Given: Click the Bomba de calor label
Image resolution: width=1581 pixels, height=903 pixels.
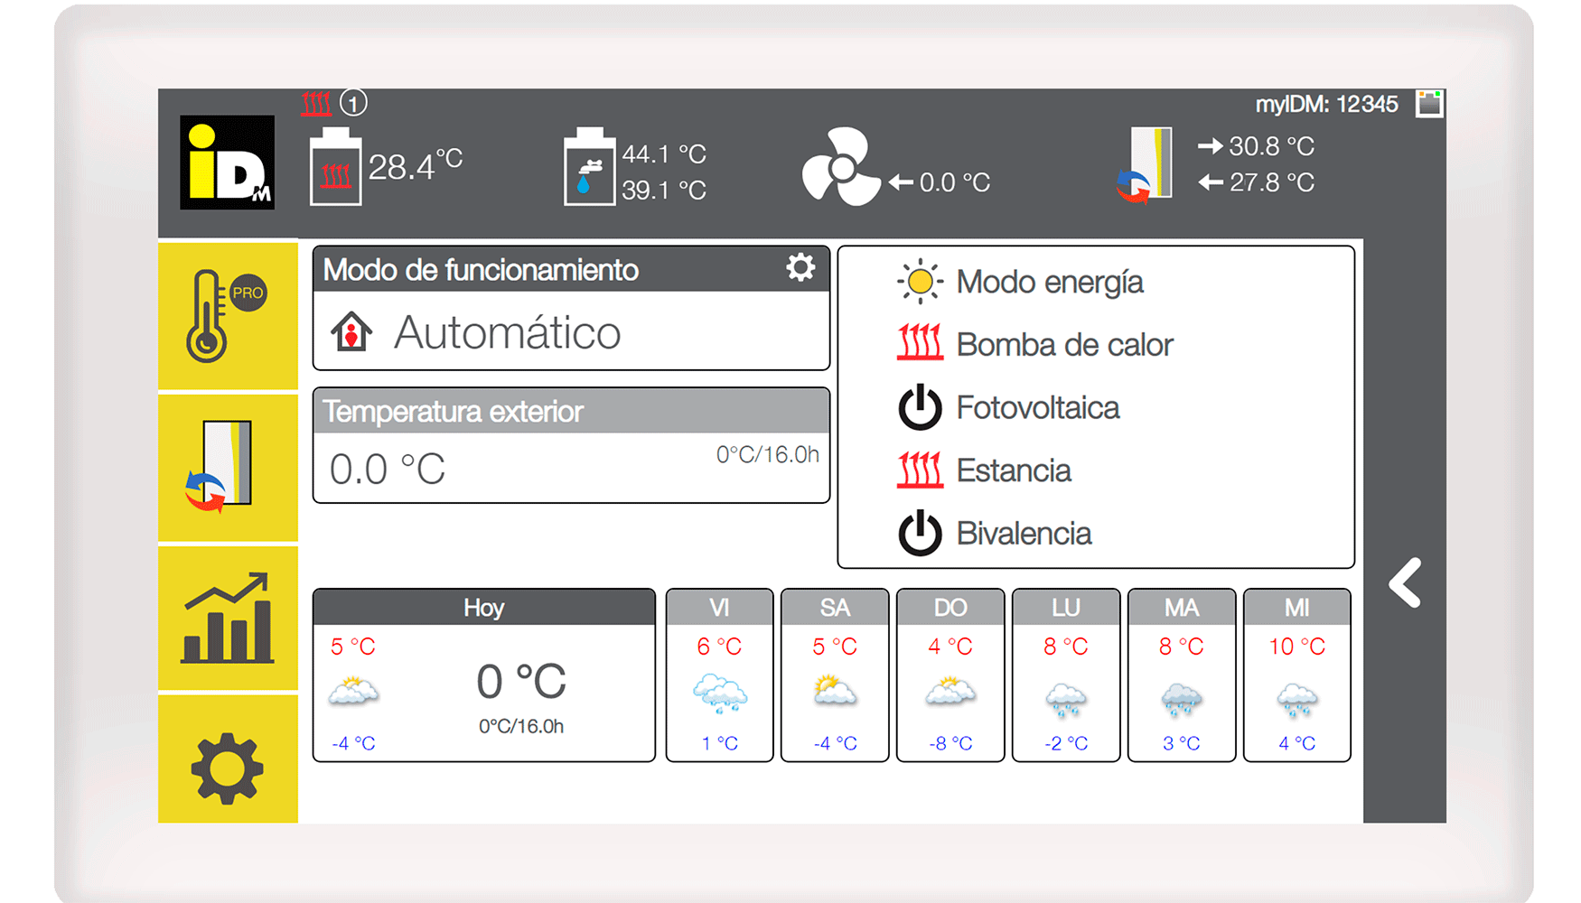Looking at the screenshot, I should pos(1064,344).
